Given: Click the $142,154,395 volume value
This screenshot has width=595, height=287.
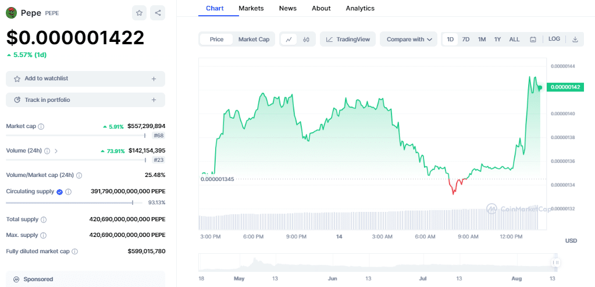Looking at the screenshot, I should click(x=147, y=150).
